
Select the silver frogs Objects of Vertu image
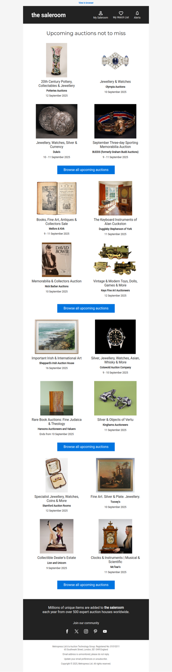point(115,398)
